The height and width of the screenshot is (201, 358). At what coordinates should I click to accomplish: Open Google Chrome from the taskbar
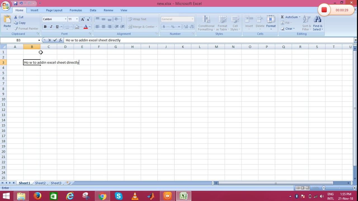tap(102, 196)
